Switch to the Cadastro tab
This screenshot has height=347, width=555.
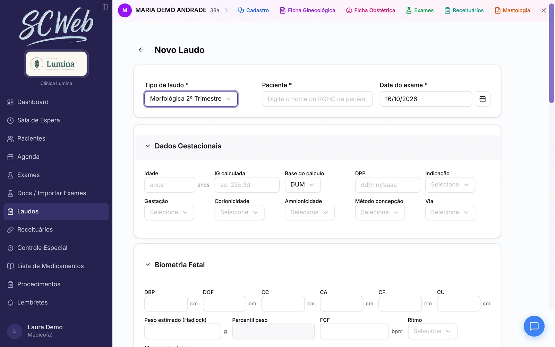(x=253, y=10)
